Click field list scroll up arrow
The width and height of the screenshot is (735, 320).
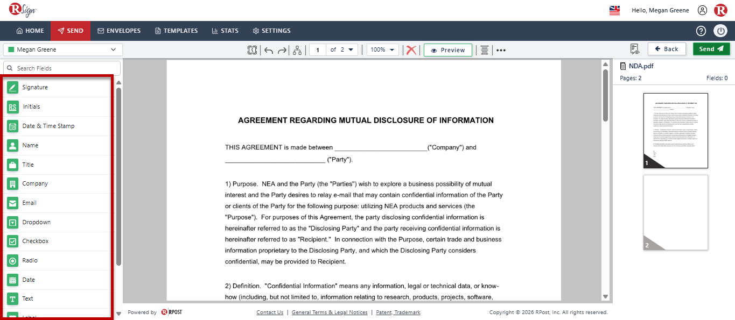click(118, 83)
